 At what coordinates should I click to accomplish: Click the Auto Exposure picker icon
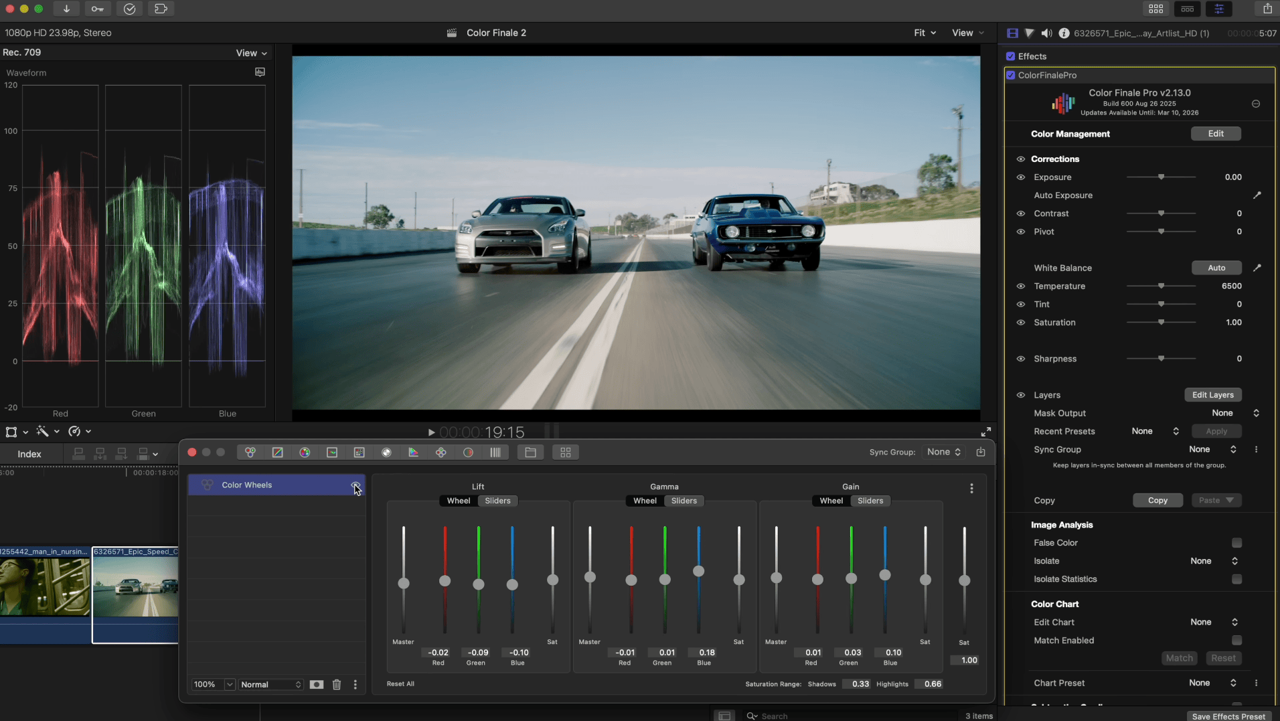tap(1257, 195)
